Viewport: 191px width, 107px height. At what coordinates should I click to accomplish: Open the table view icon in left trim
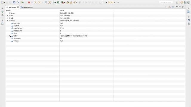pyautogui.click(x=2, y=24)
